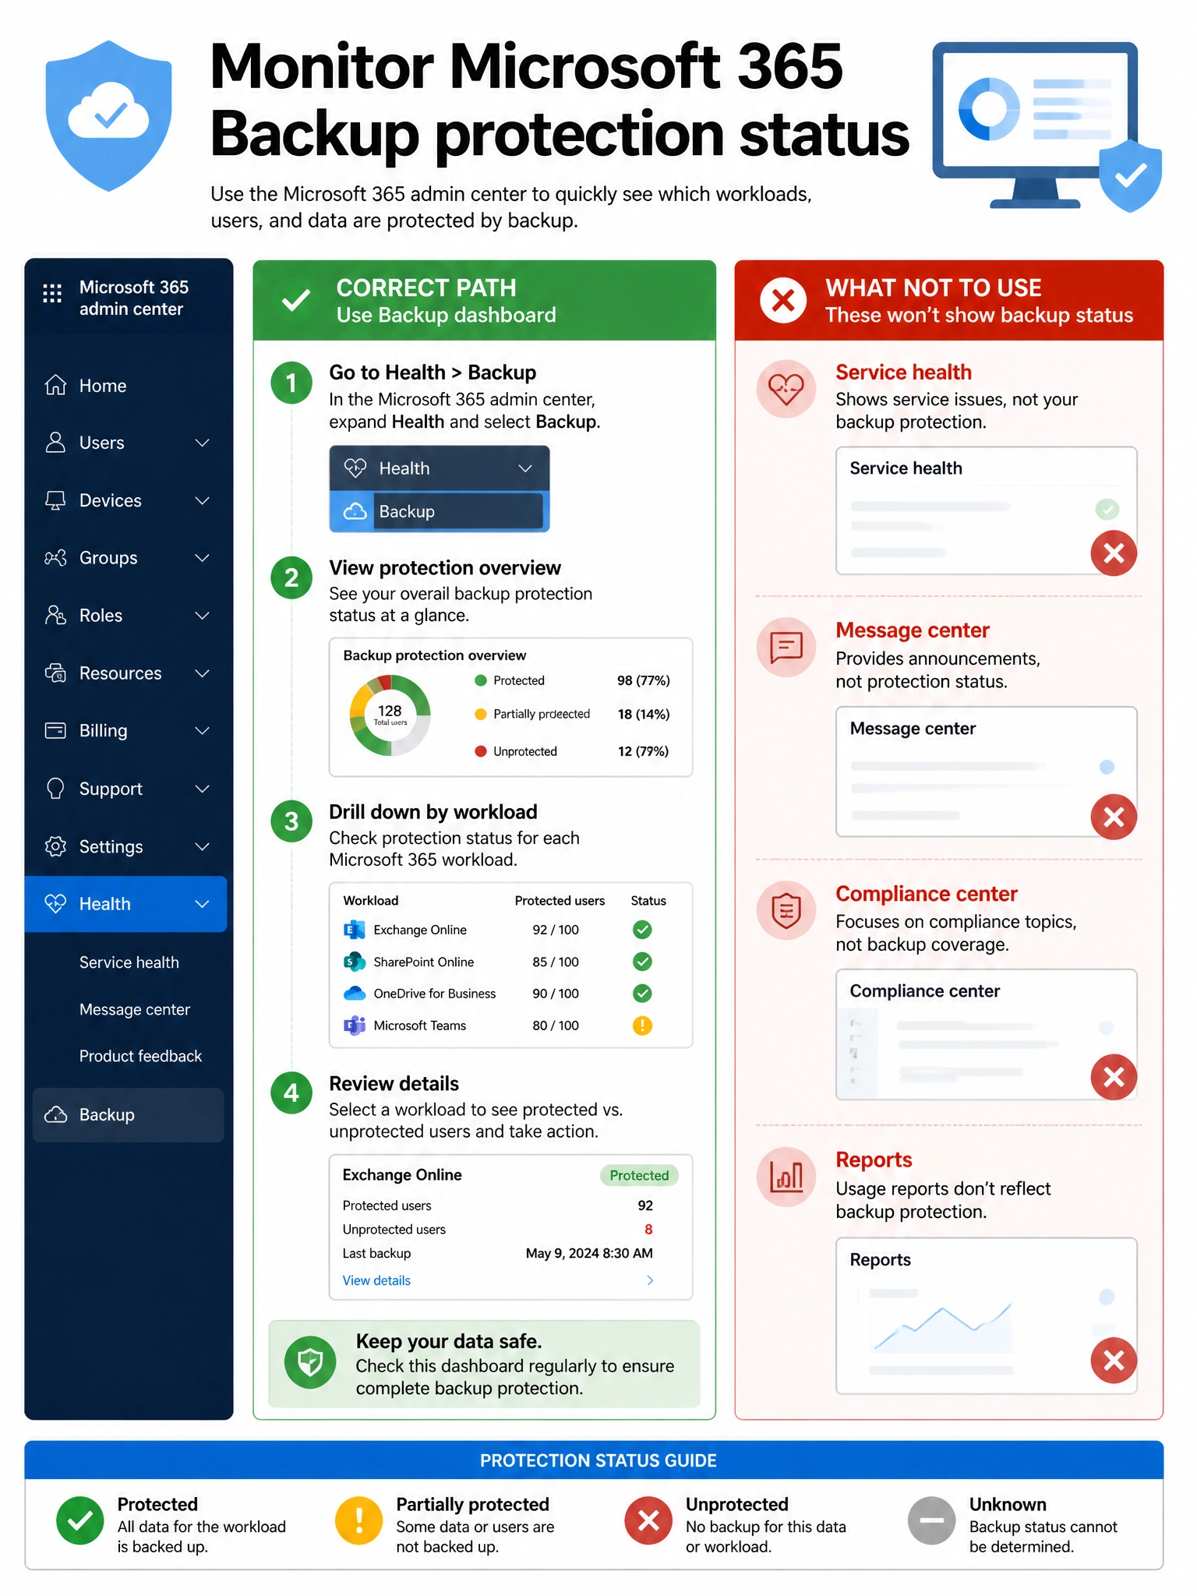
Task: Click the Exchange Online workload icon
Action: click(x=355, y=930)
